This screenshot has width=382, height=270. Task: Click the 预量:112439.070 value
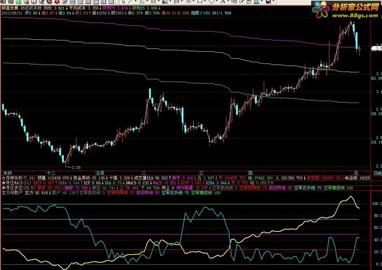[x=53, y=178]
